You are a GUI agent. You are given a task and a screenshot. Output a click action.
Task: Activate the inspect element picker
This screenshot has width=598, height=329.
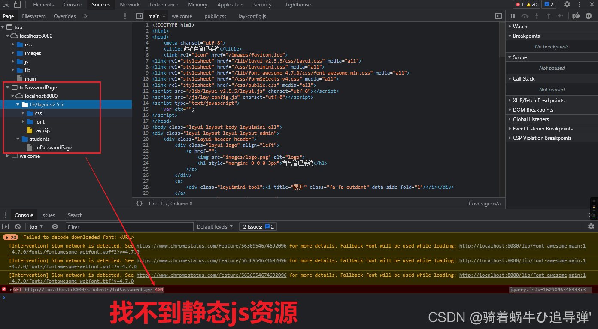pos(6,5)
